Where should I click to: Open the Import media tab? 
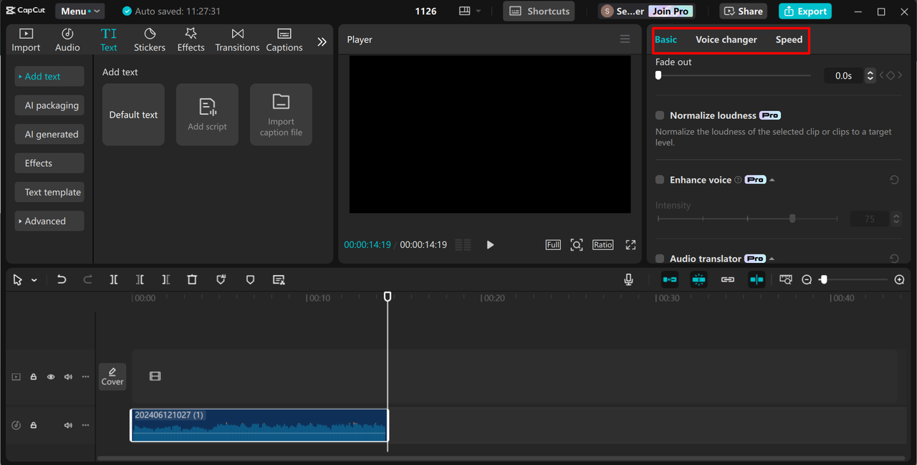26,40
